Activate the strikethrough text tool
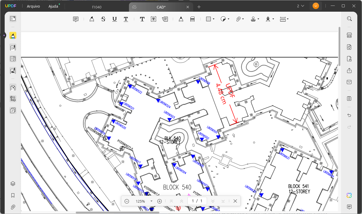Screen dimensions: 362x214 (103, 19)
